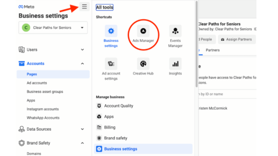278x156 pixels.
Task: Open highlighted Business settings menu entry
Action: pyautogui.click(x=143, y=149)
